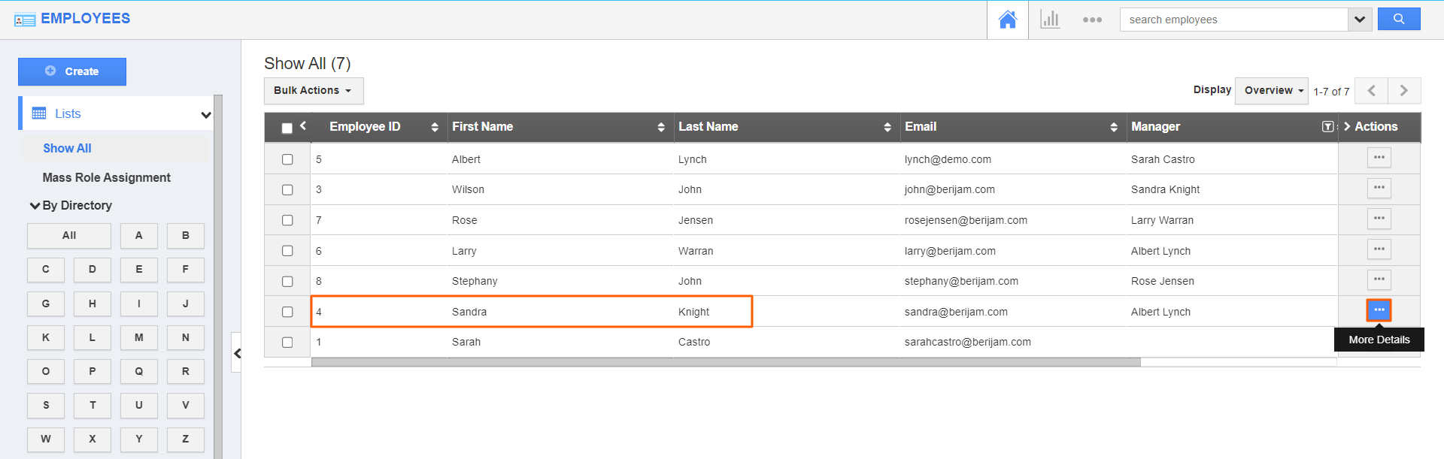Select Show All in sidebar
1444x459 pixels.
(x=67, y=149)
